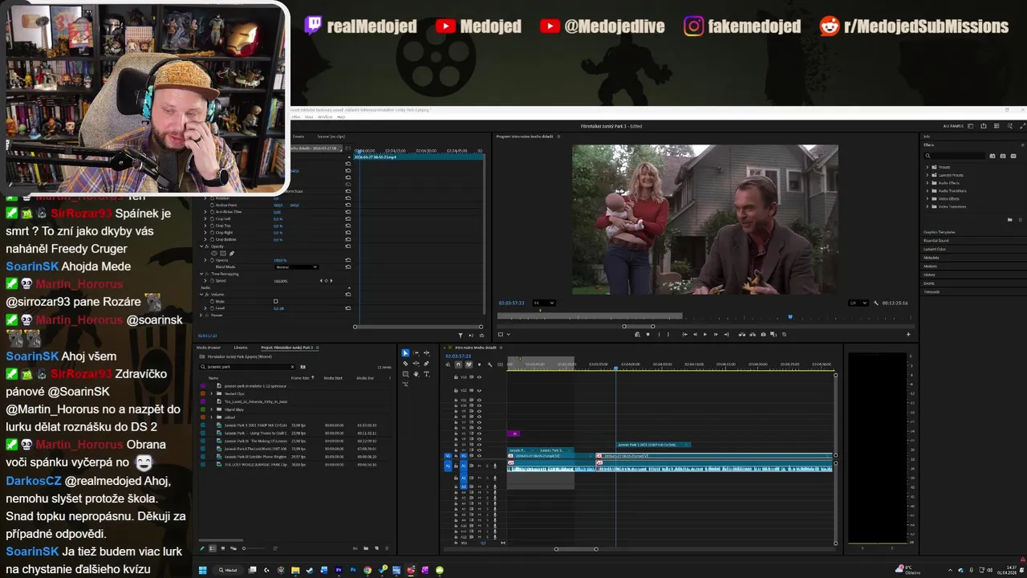Toggle Opacity animation stopwatch
1027x578 pixels.
click(x=212, y=260)
